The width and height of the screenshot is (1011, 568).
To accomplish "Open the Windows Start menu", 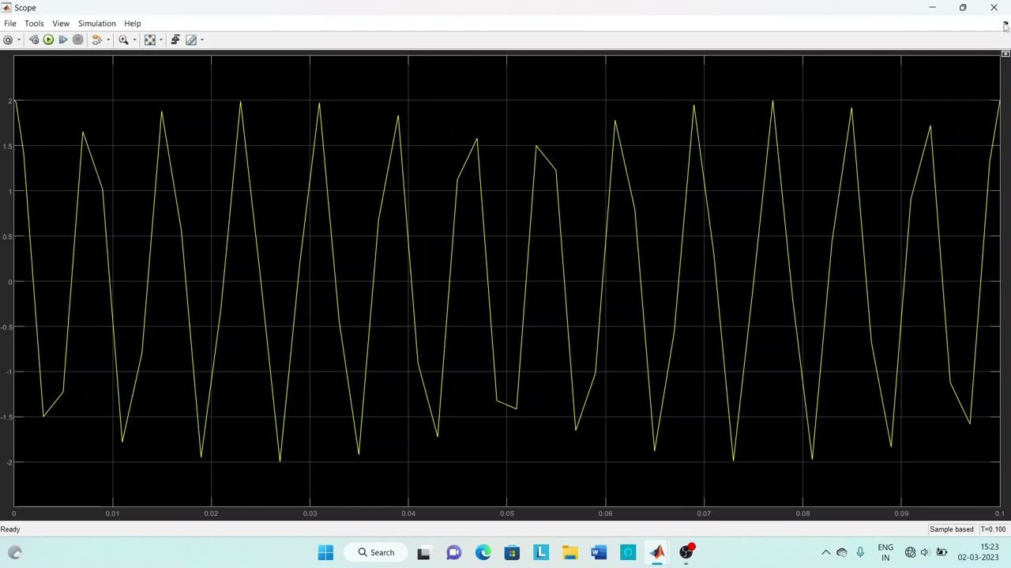I will tap(325, 552).
